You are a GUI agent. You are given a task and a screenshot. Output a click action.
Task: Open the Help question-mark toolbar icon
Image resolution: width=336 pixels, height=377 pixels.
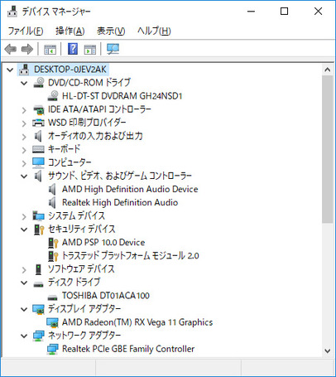pos(73,49)
